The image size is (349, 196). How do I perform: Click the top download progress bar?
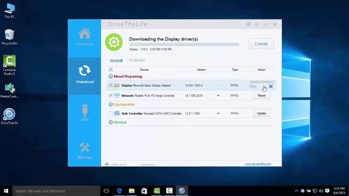coord(184,45)
